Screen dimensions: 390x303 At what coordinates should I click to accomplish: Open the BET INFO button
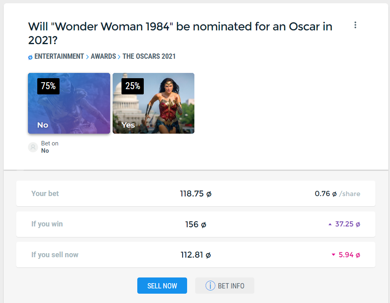[225, 286]
